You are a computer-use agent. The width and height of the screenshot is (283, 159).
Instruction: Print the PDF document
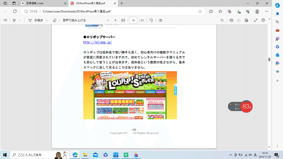pos(231,20)
